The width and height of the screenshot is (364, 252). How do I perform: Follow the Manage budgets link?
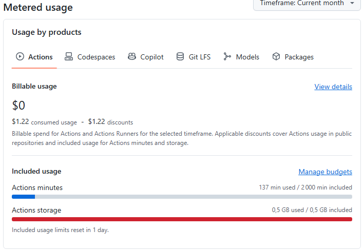pos(325,172)
